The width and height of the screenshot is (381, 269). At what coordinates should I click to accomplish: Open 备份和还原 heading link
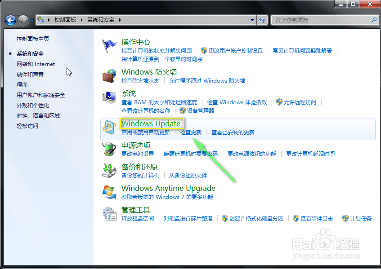[139, 167]
